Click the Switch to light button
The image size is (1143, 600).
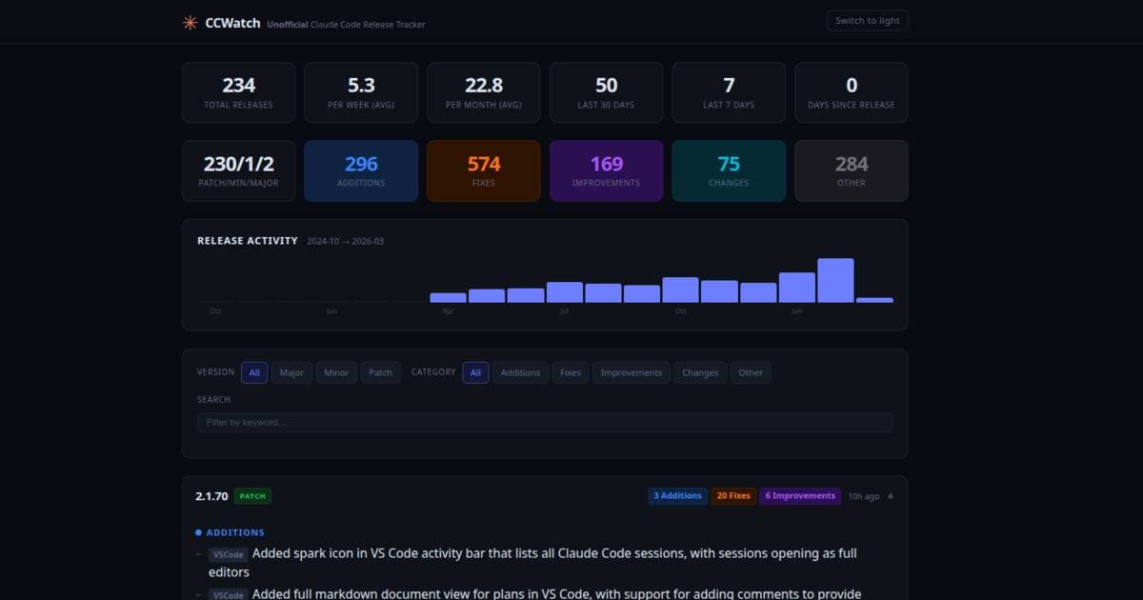click(x=866, y=20)
